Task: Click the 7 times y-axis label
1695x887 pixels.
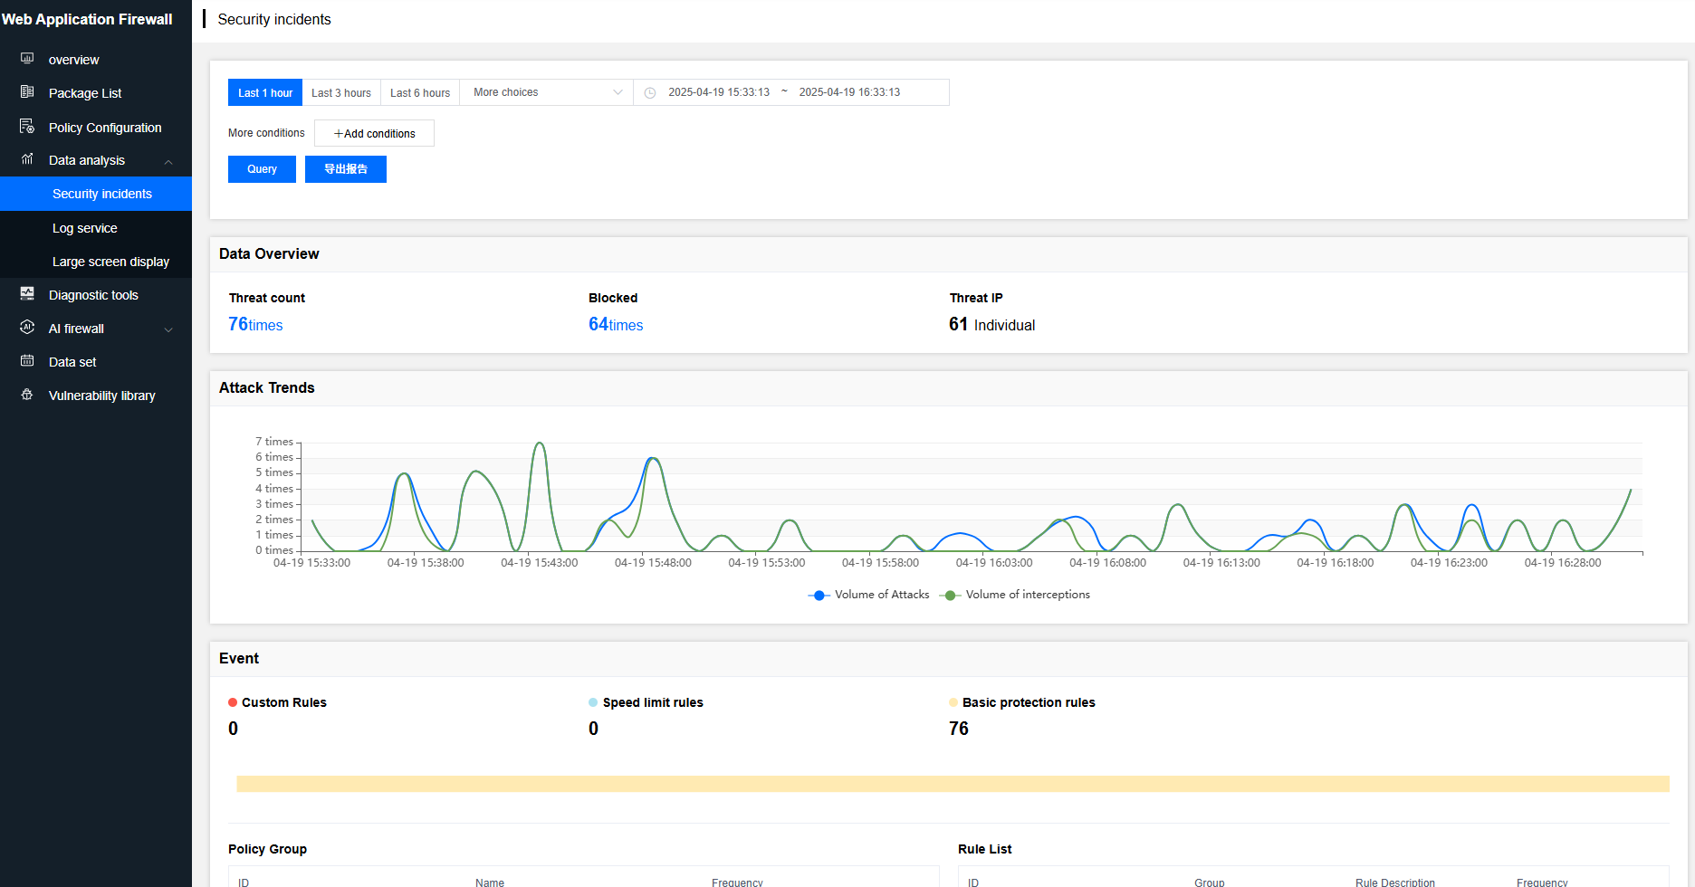Action: pyautogui.click(x=274, y=442)
